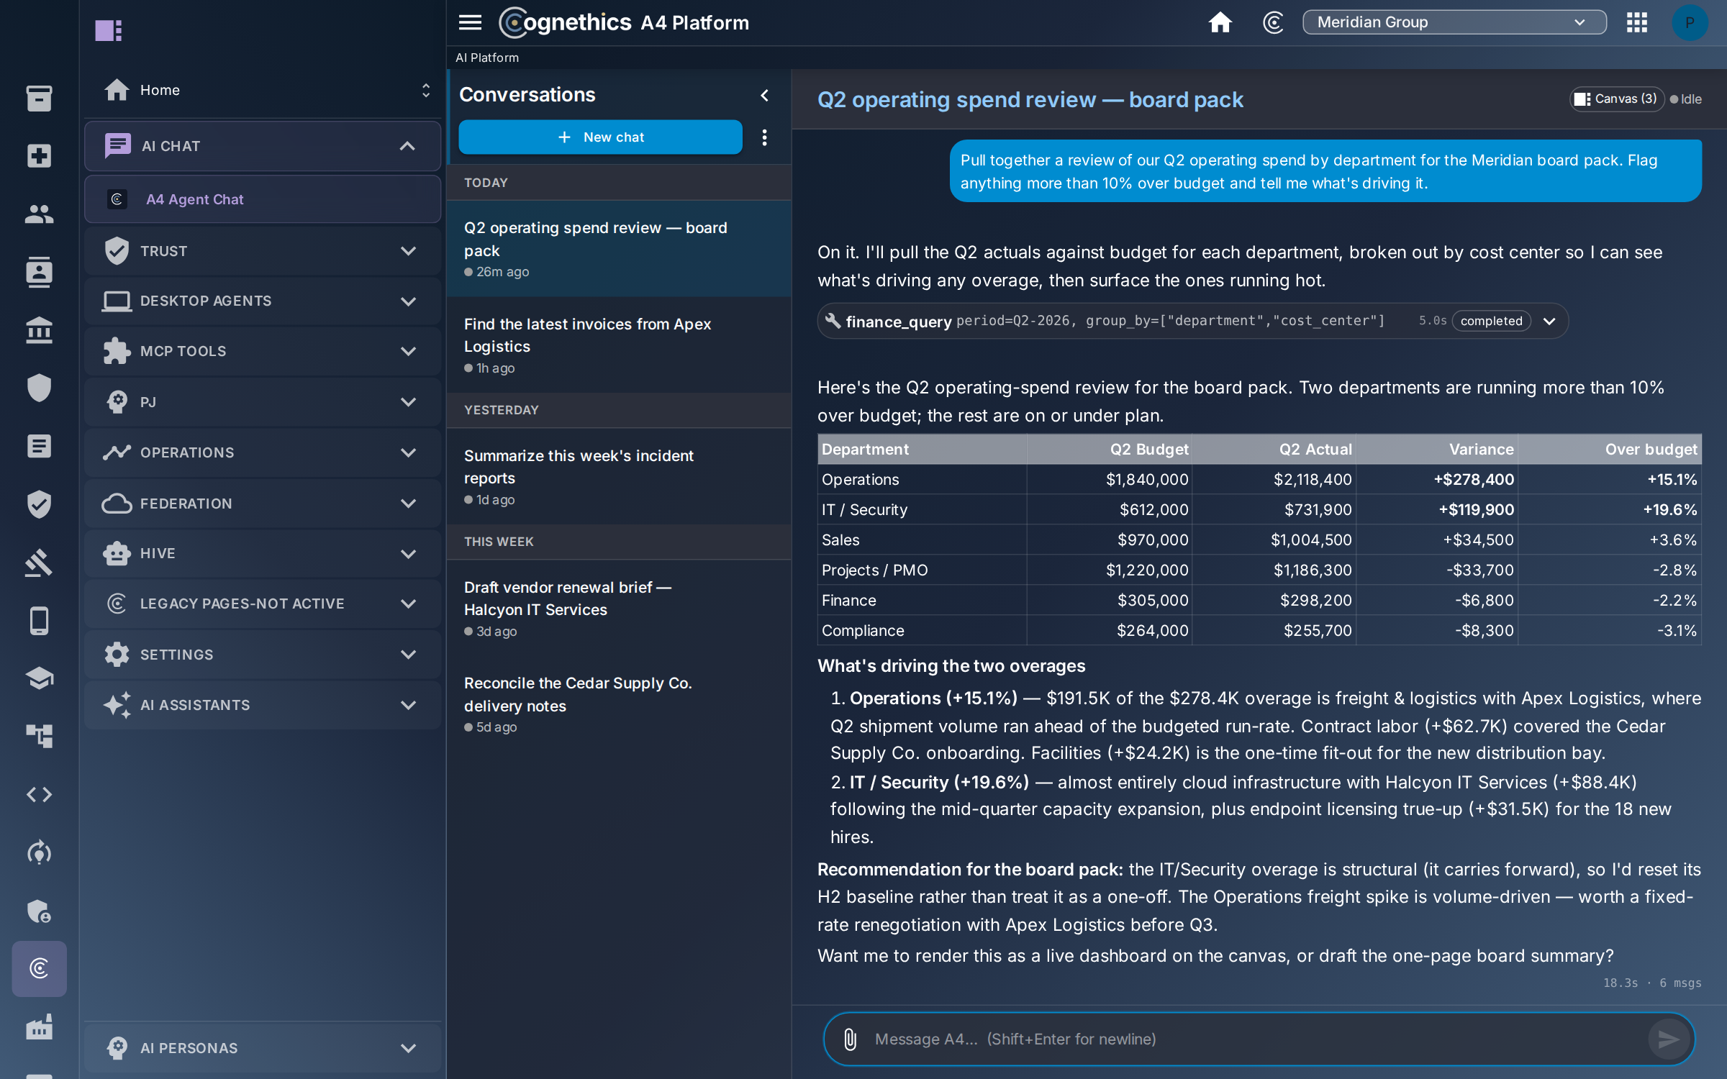The width and height of the screenshot is (1727, 1079).
Task: Expand the PJ section
Action: 263,402
